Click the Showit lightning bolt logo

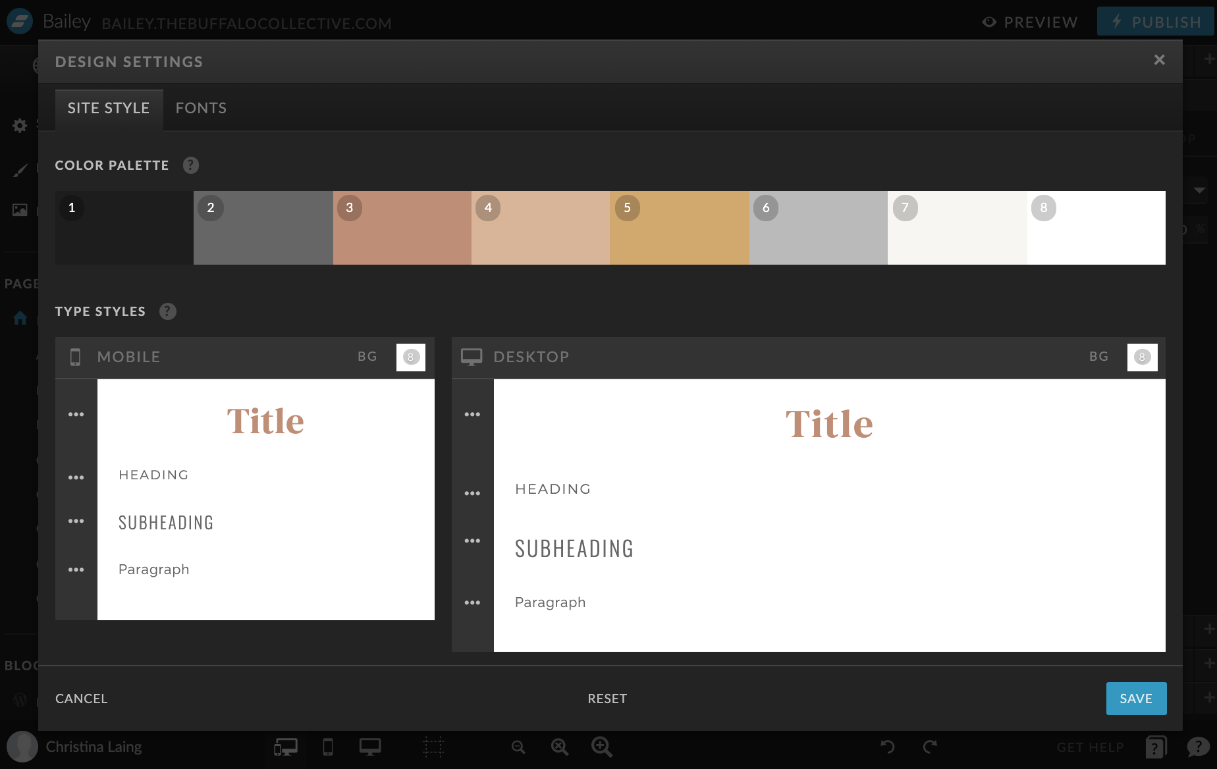(x=19, y=20)
